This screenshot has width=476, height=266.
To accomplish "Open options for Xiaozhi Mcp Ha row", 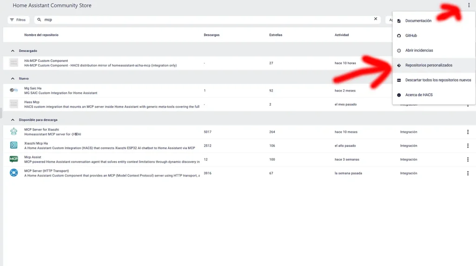I will (468, 146).
